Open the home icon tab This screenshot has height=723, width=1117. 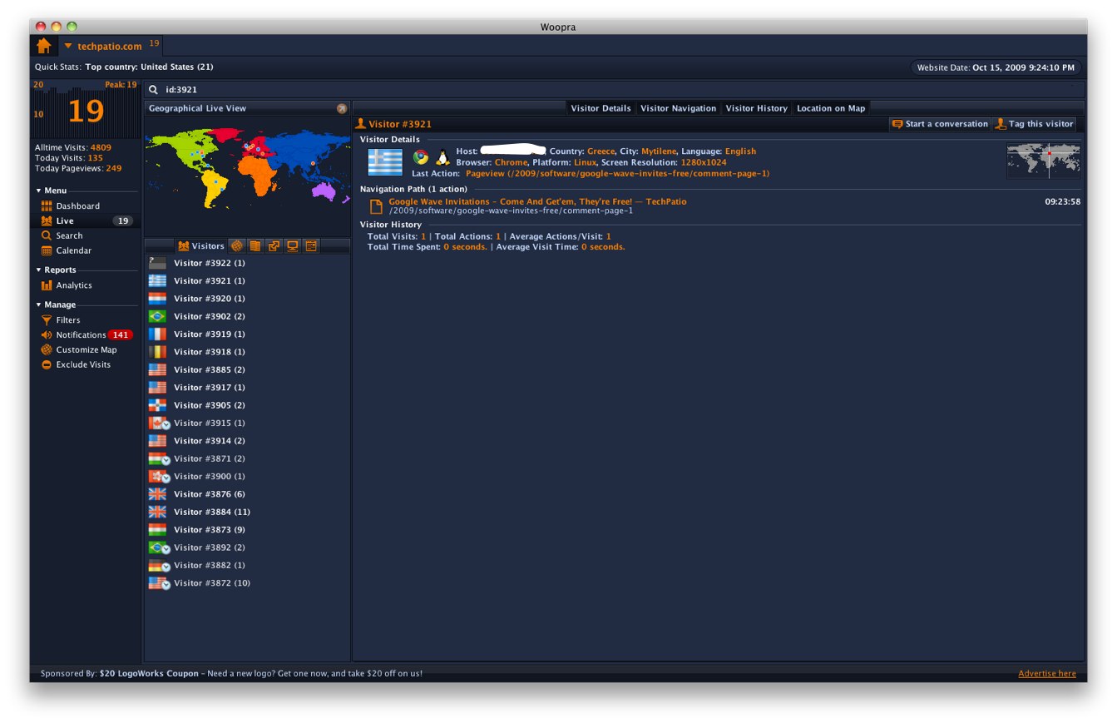pyautogui.click(x=44, y=46)
